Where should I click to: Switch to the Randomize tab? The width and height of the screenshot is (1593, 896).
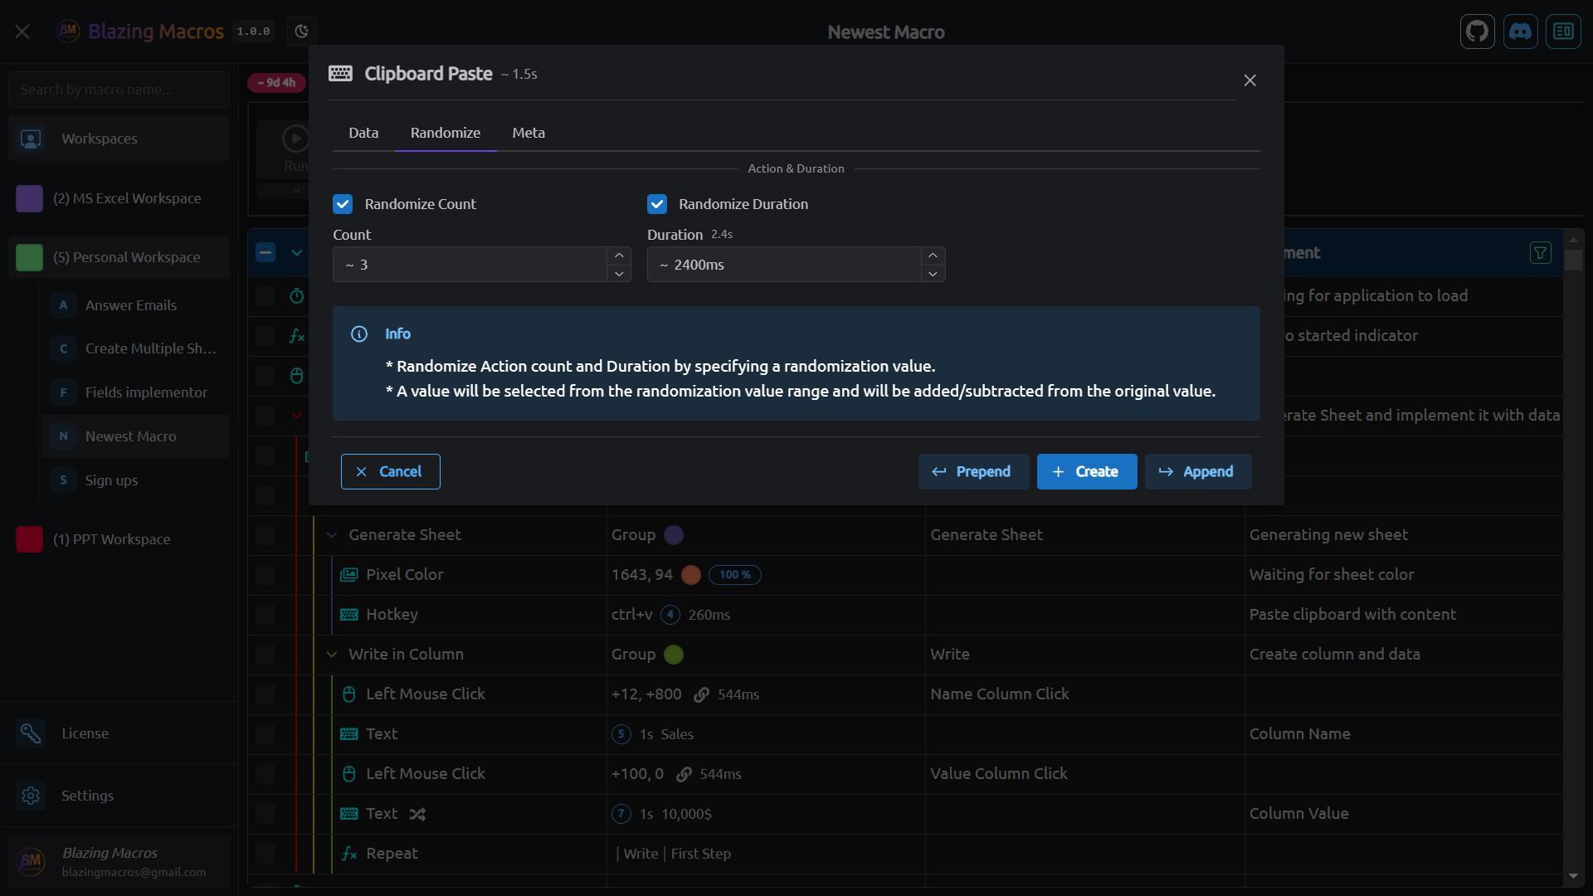446,133
